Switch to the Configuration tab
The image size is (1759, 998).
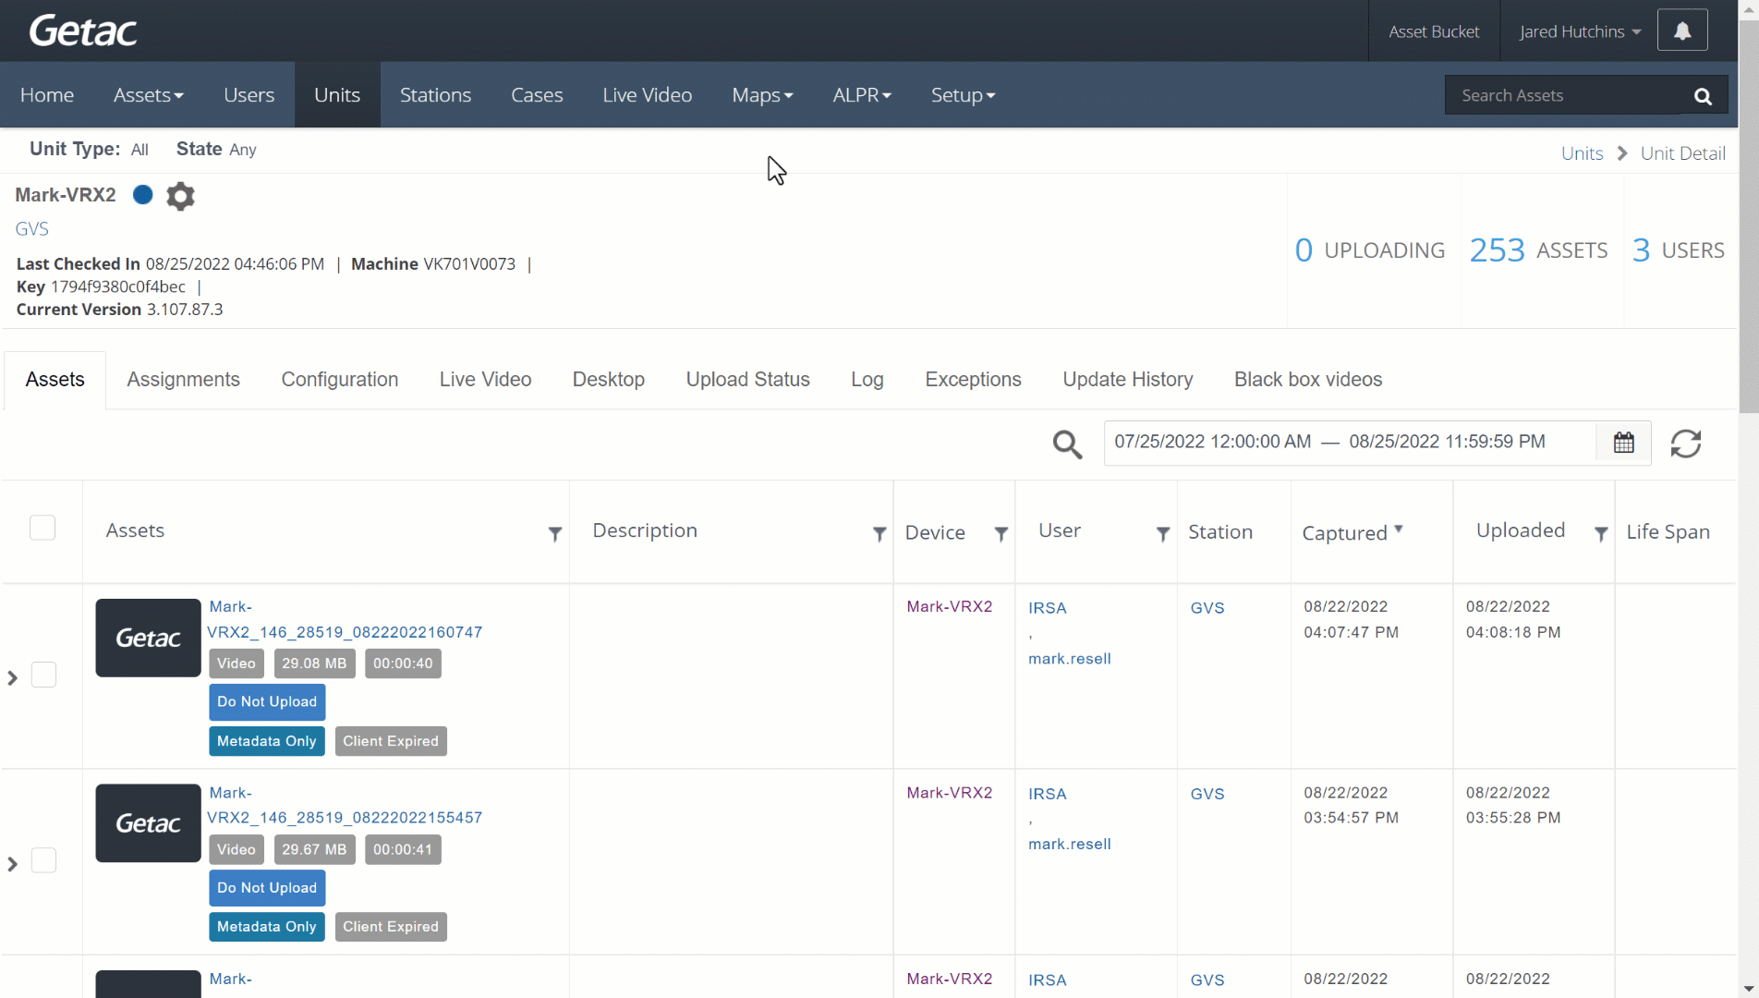pos(339,380)
